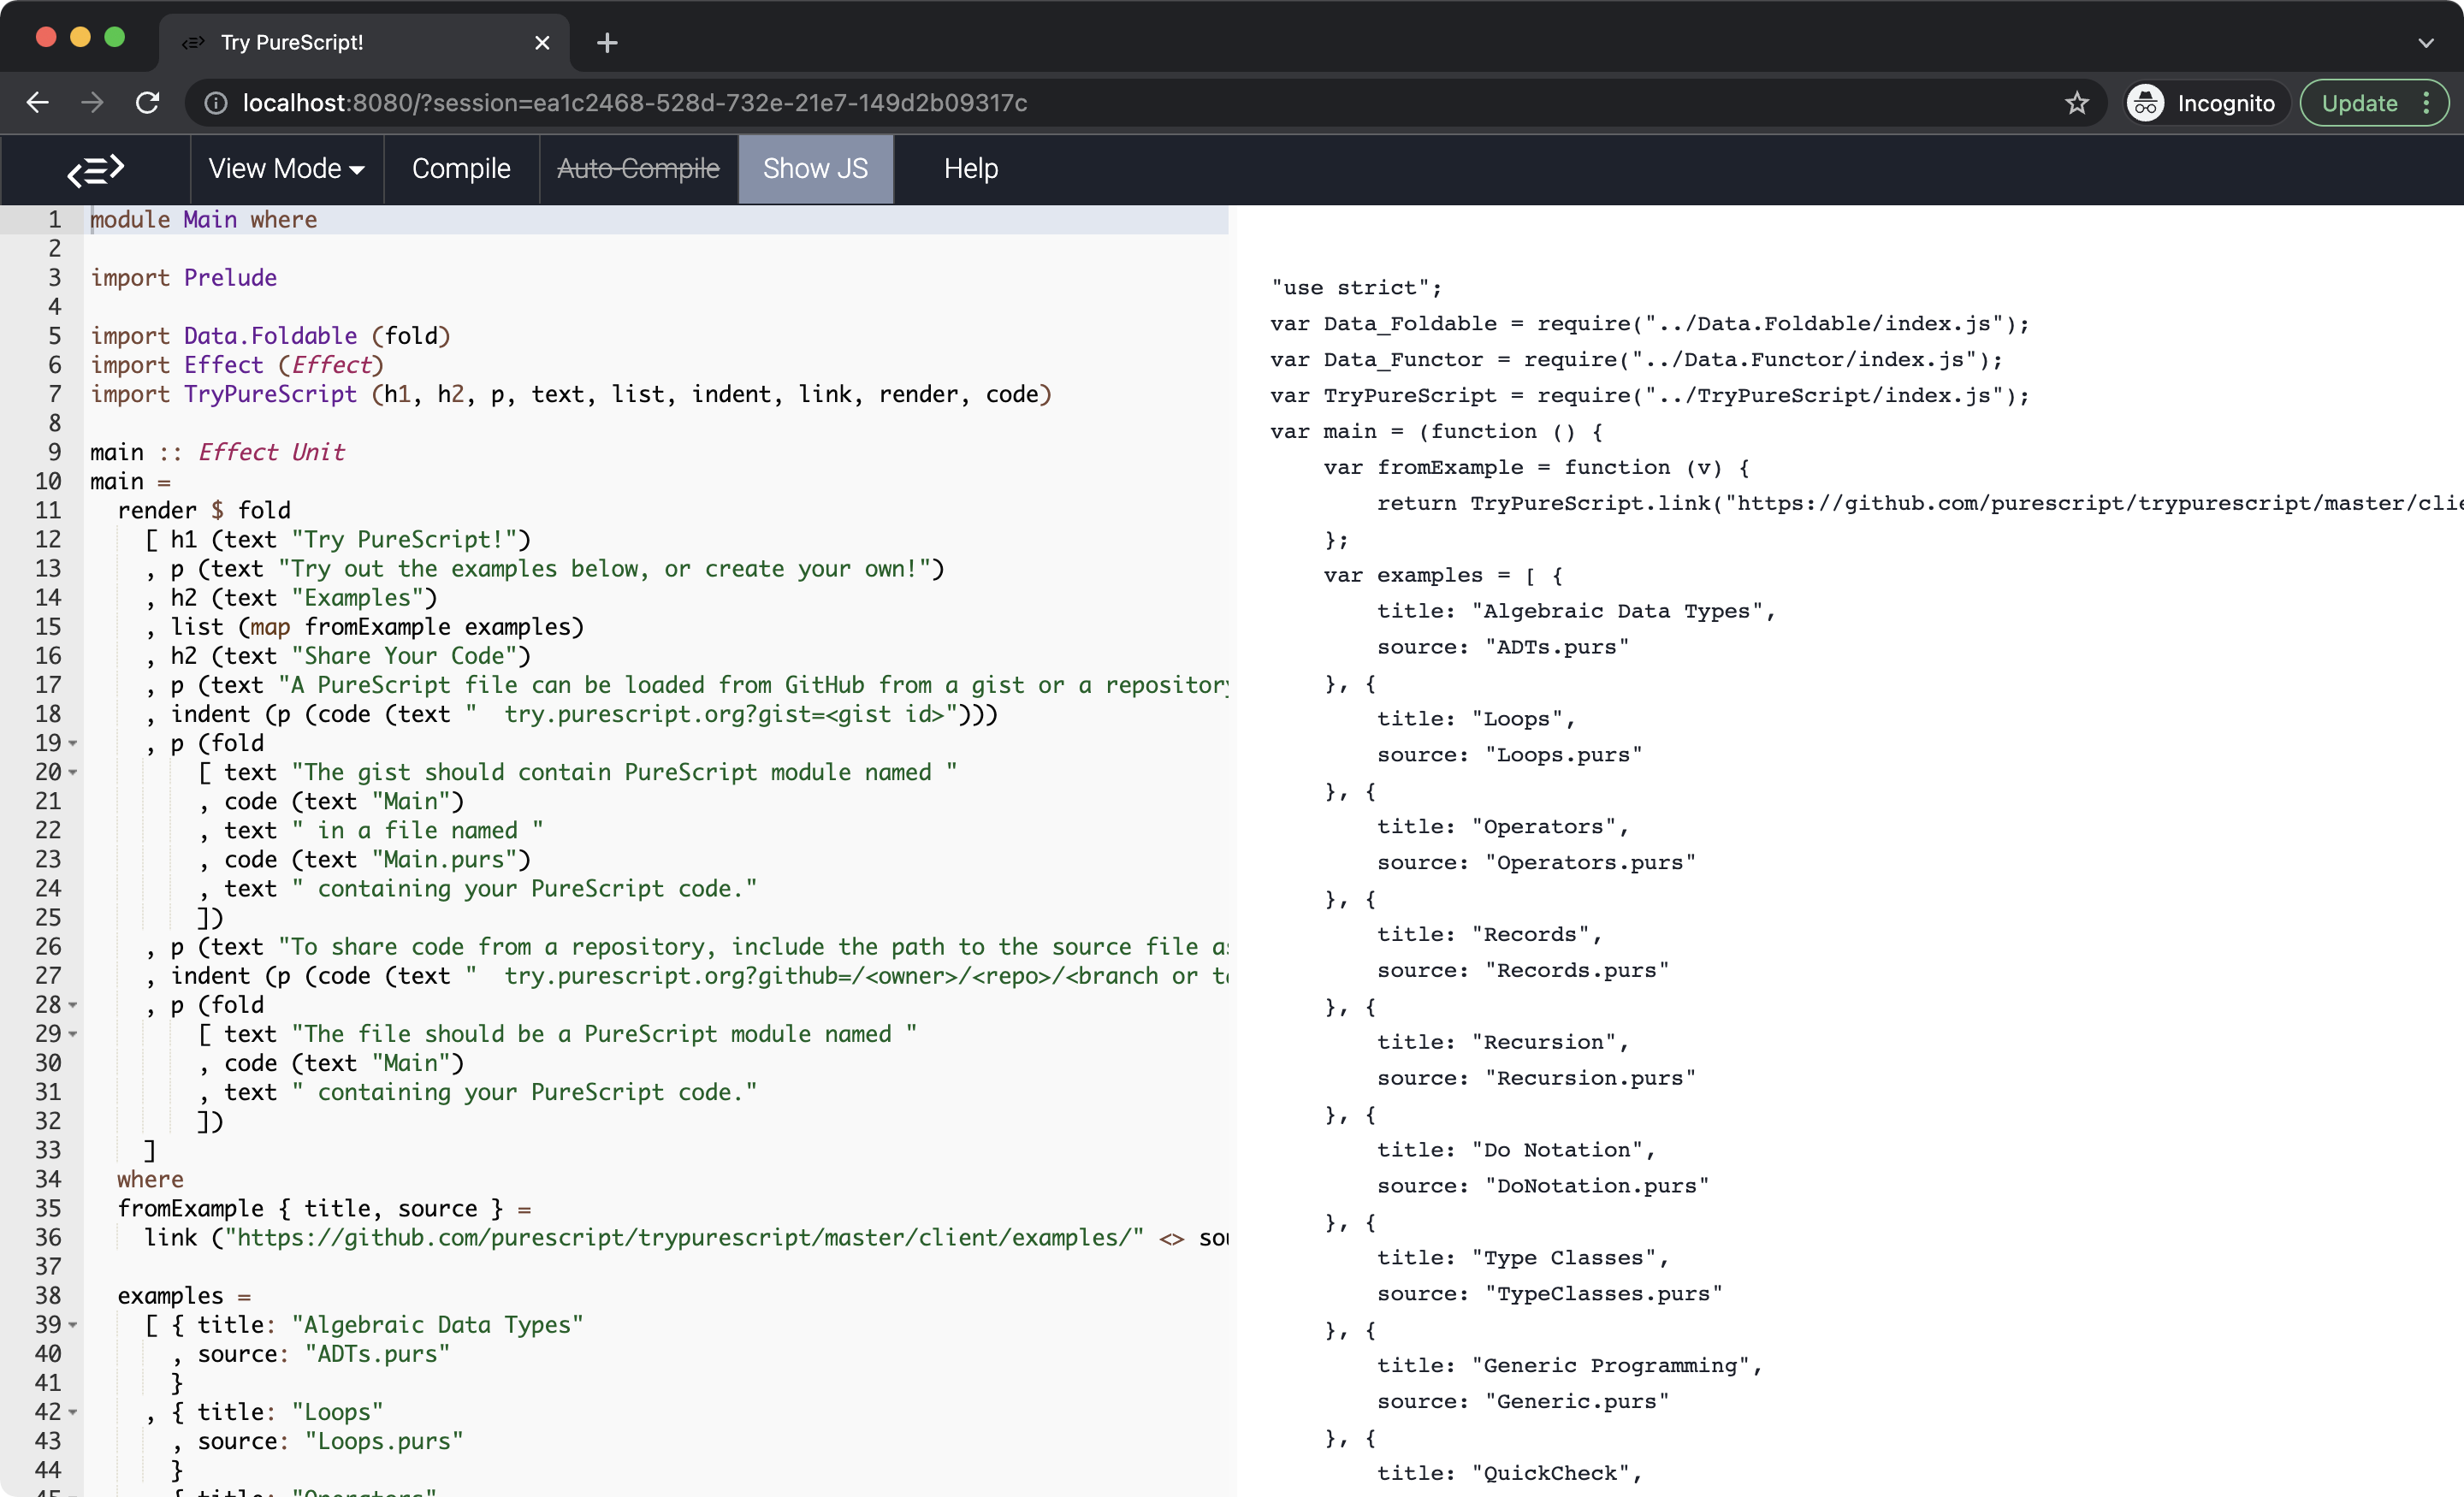Compile the PureScript code
The image size is (2464, 1497).
click(x=461, y=169)
